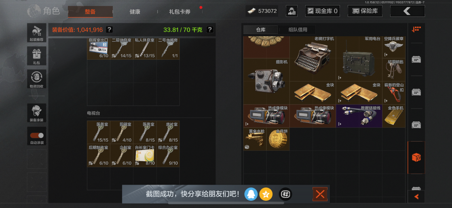Screen dimensions: 452x208
Task: Share screenshot to Qzone star icon
Action: [x=266, y=195]
